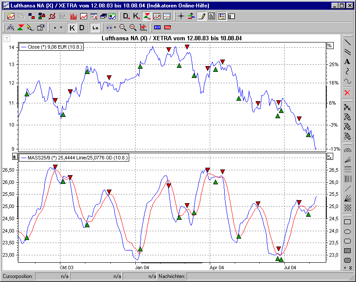Select the diagonal line drawing tool
The image size is (356, 282).
coord(349,44)
